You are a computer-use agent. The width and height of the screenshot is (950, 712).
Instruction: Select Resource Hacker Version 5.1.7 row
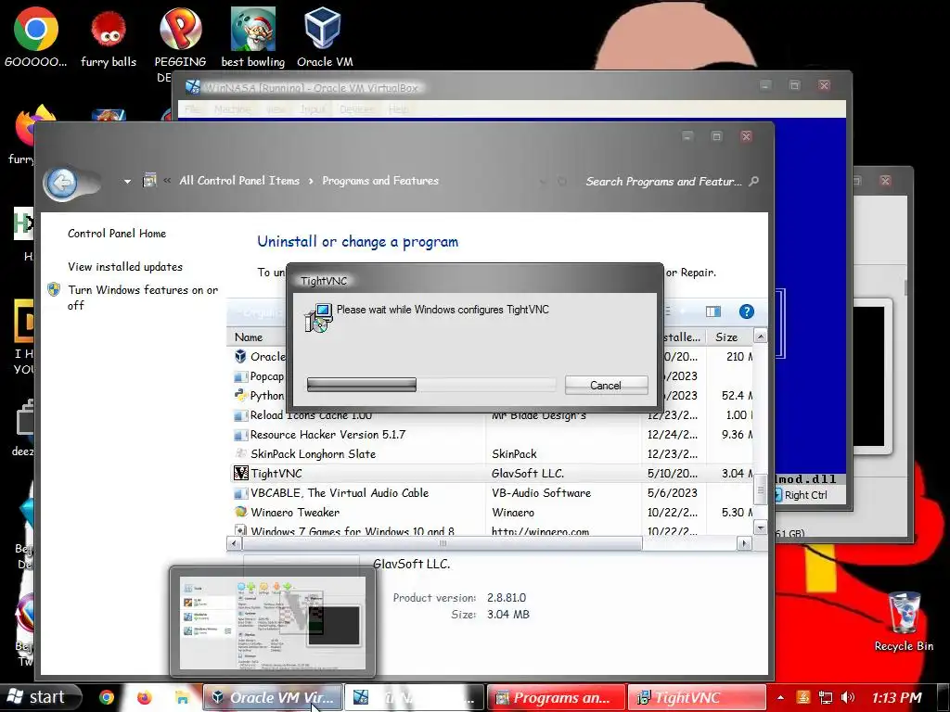(492, 434)
